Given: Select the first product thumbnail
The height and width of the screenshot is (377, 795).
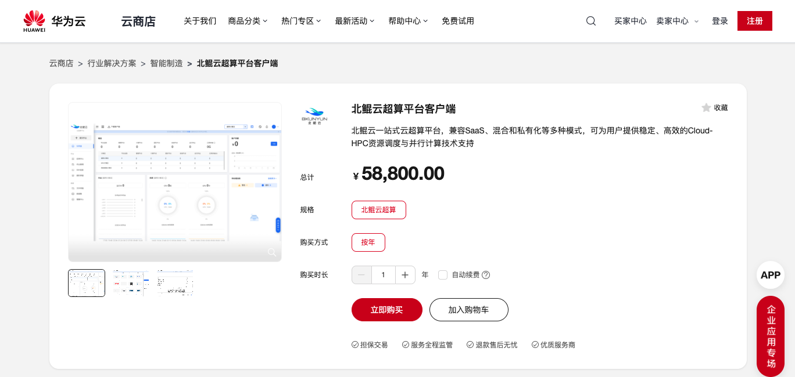Looking at the screenshot, I should 87,283.
